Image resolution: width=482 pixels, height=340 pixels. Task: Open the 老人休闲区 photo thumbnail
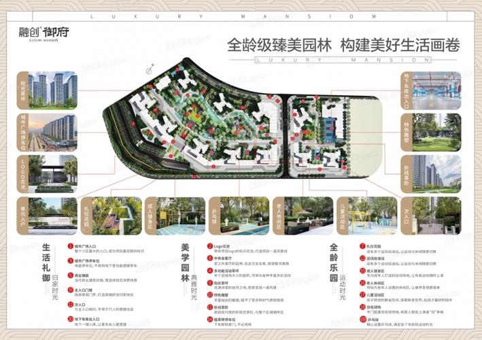coord(303,216)
